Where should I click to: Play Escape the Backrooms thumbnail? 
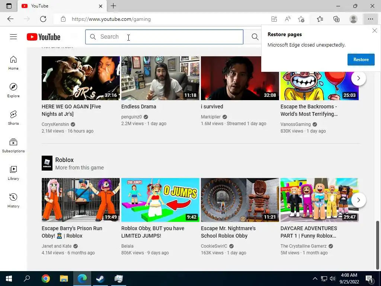coord(320,86)
